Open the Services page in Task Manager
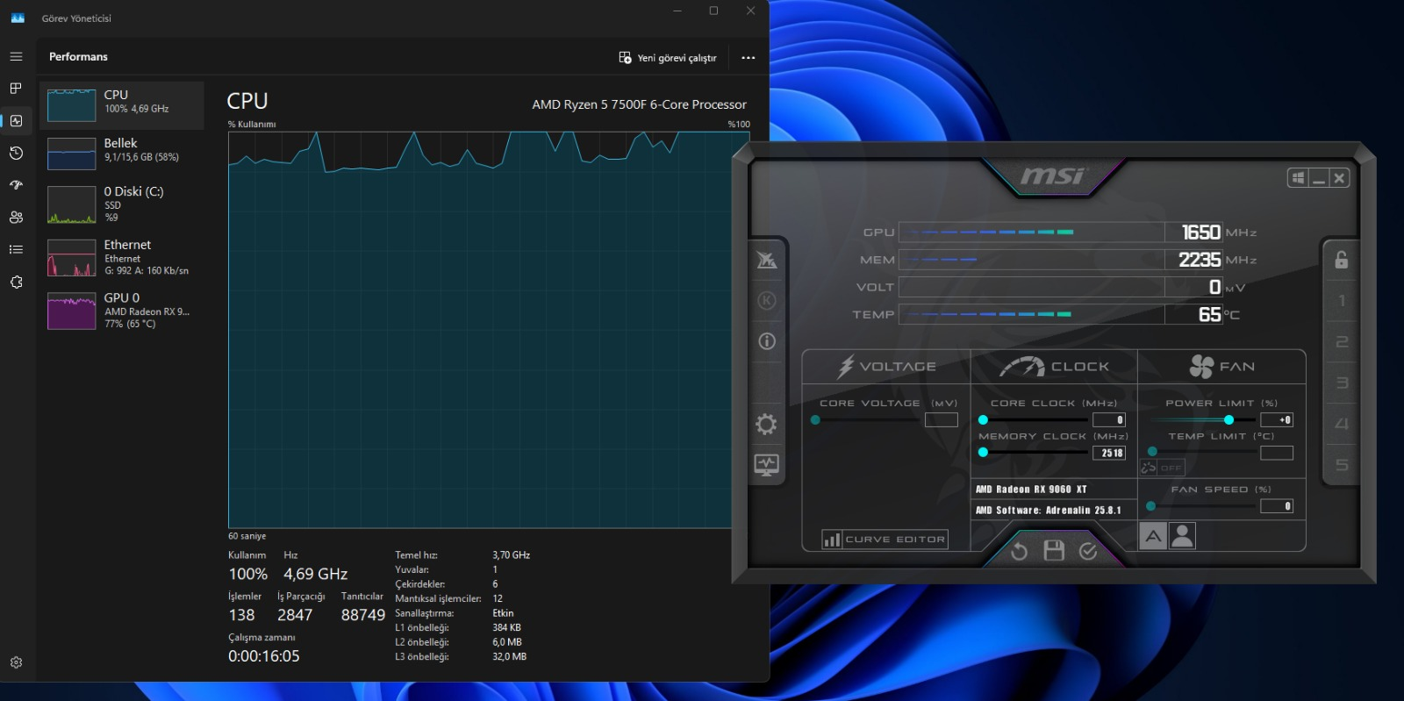This screenshot has width=1404, height=701. click(x=16, y=283)
